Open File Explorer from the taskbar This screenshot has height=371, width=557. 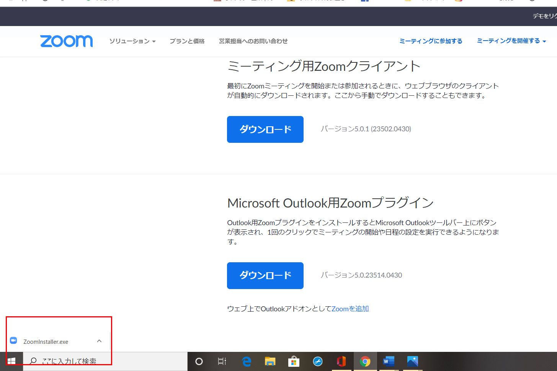point(270,361)
